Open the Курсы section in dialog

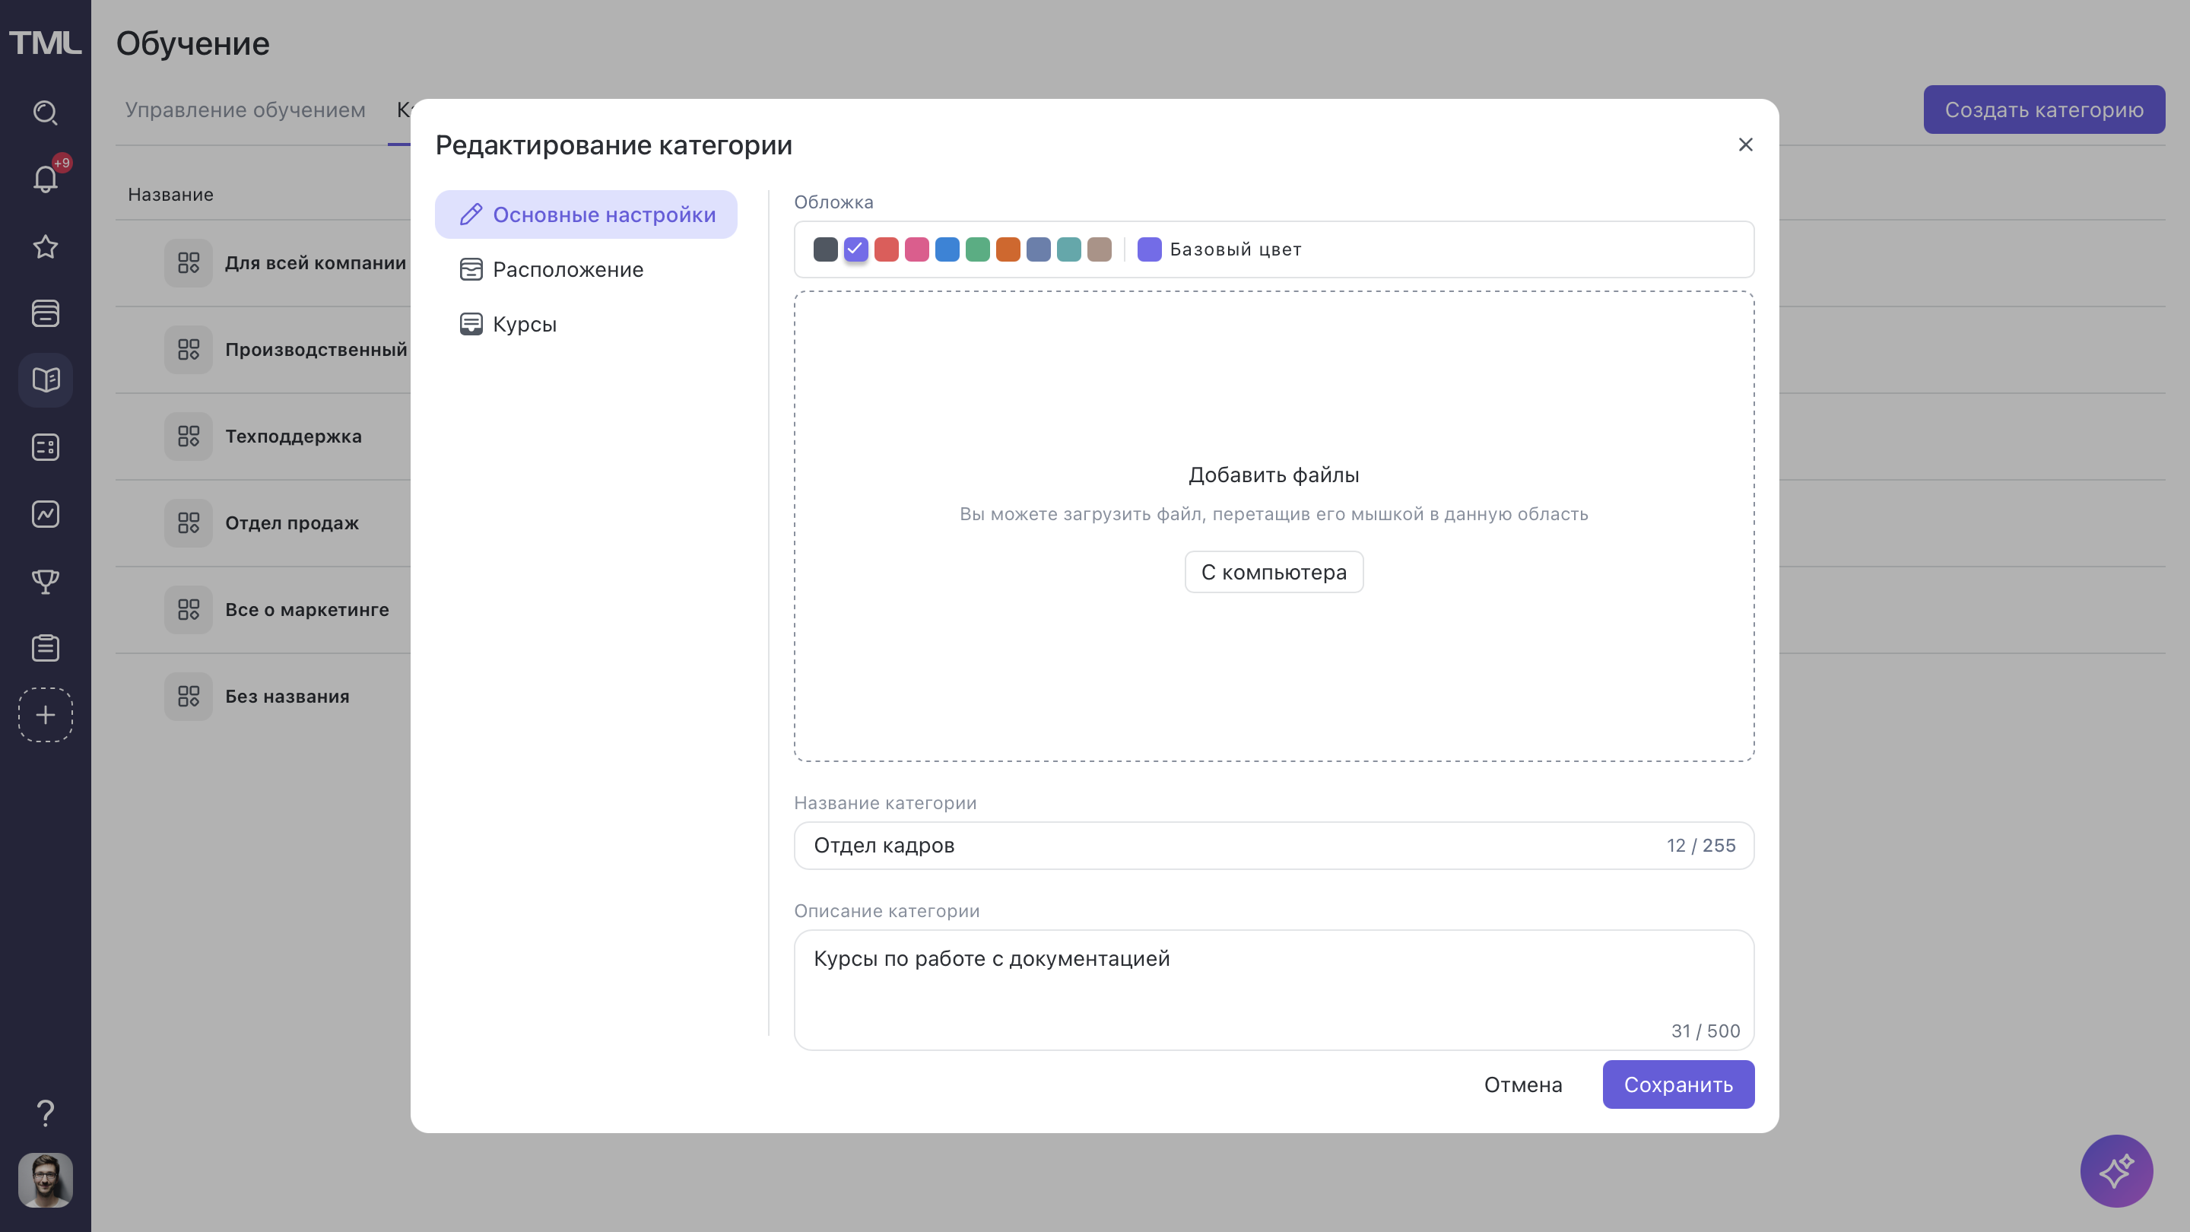(x=524, y=324)
